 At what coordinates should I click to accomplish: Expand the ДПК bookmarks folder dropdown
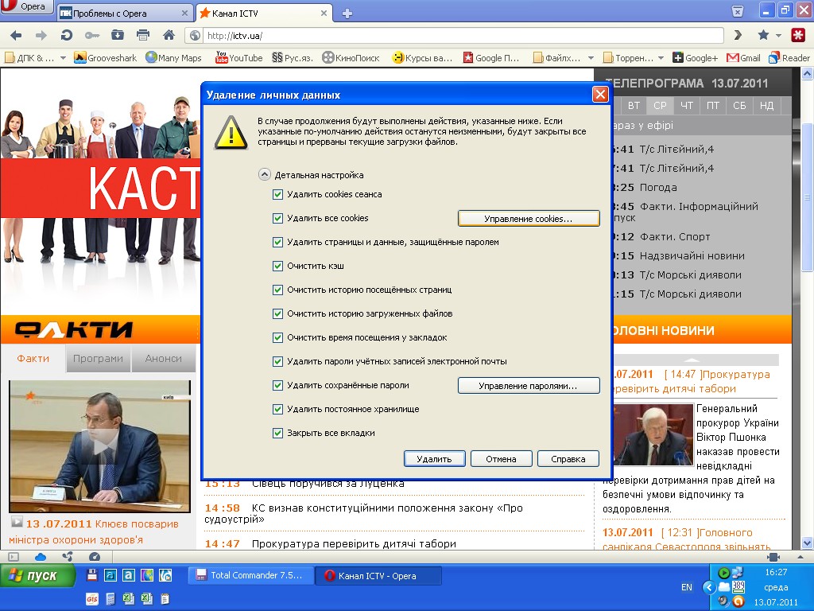[63, 58]
